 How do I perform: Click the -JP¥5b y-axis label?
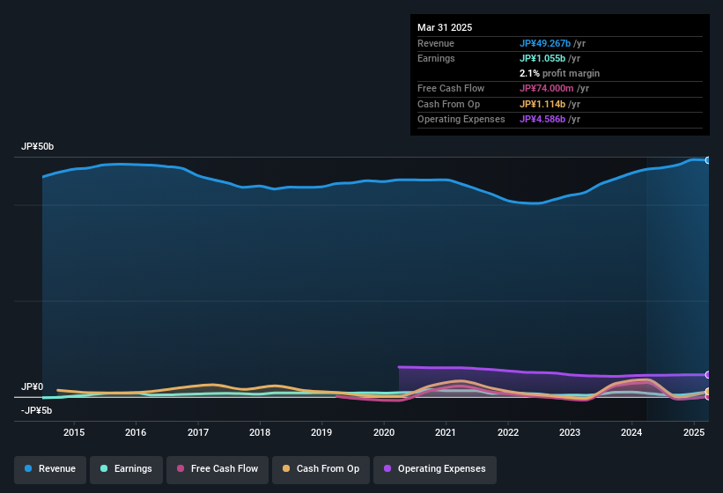pos(36,410)
